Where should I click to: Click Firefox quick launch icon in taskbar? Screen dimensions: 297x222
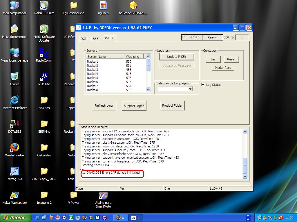pos(84,218)
